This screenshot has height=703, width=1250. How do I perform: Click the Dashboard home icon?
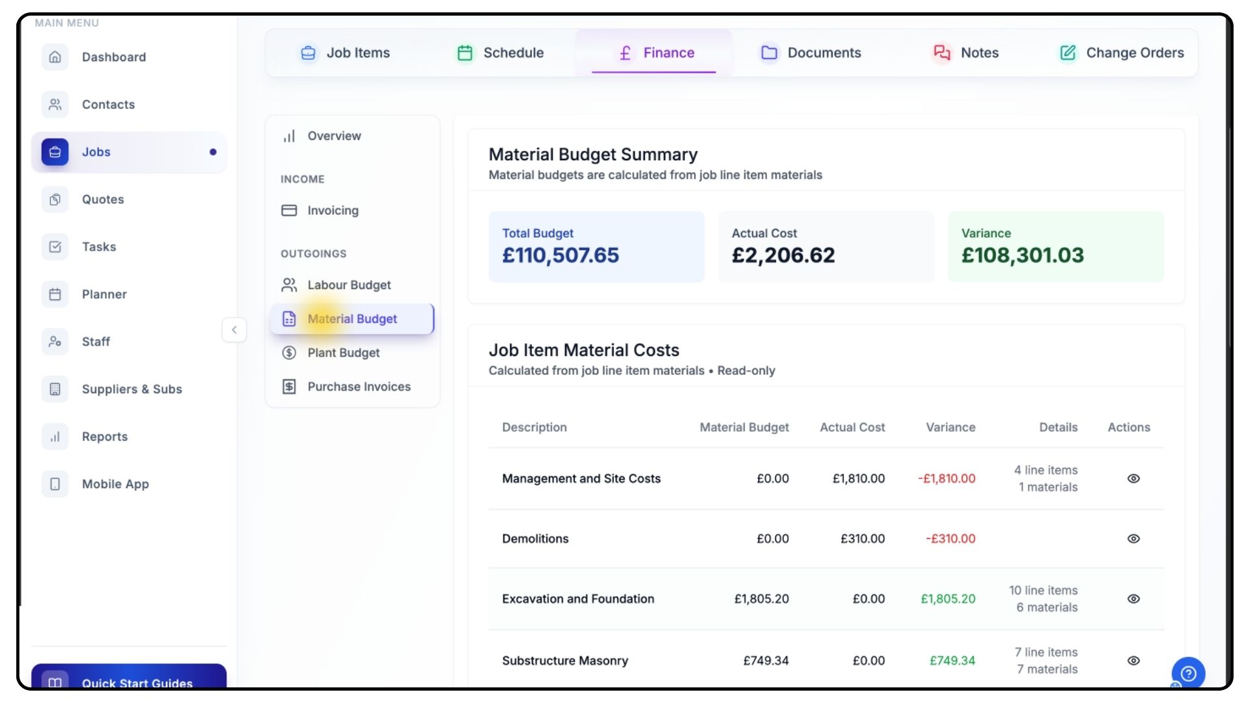tap(55, 57)
